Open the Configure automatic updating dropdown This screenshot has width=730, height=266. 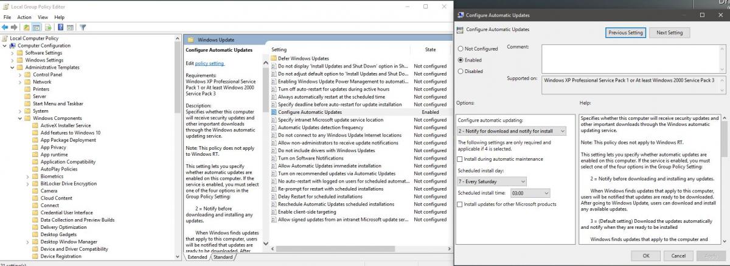[x=512, y=131]
